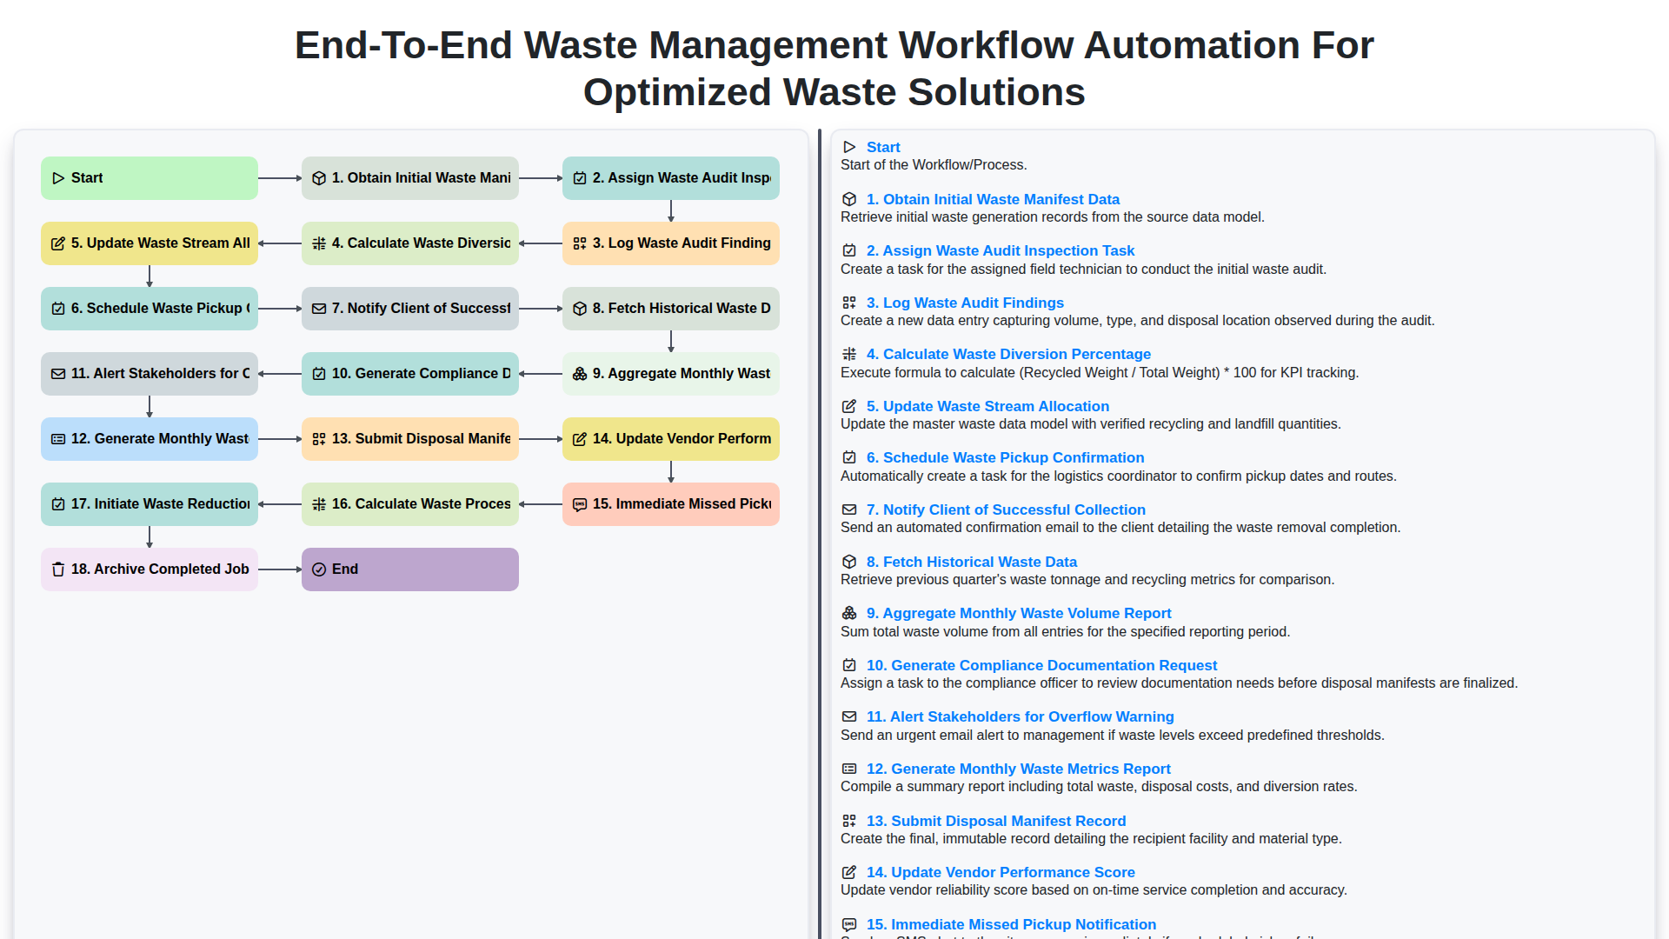Click the cubes icon in node 9 Aggregate Monthly Waste

[580, 374]
